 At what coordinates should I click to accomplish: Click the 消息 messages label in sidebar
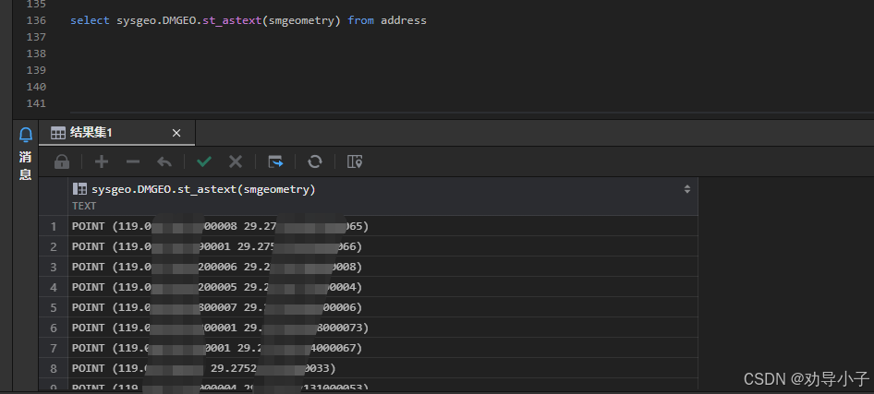pyautogui.click(x=26, y=166)
